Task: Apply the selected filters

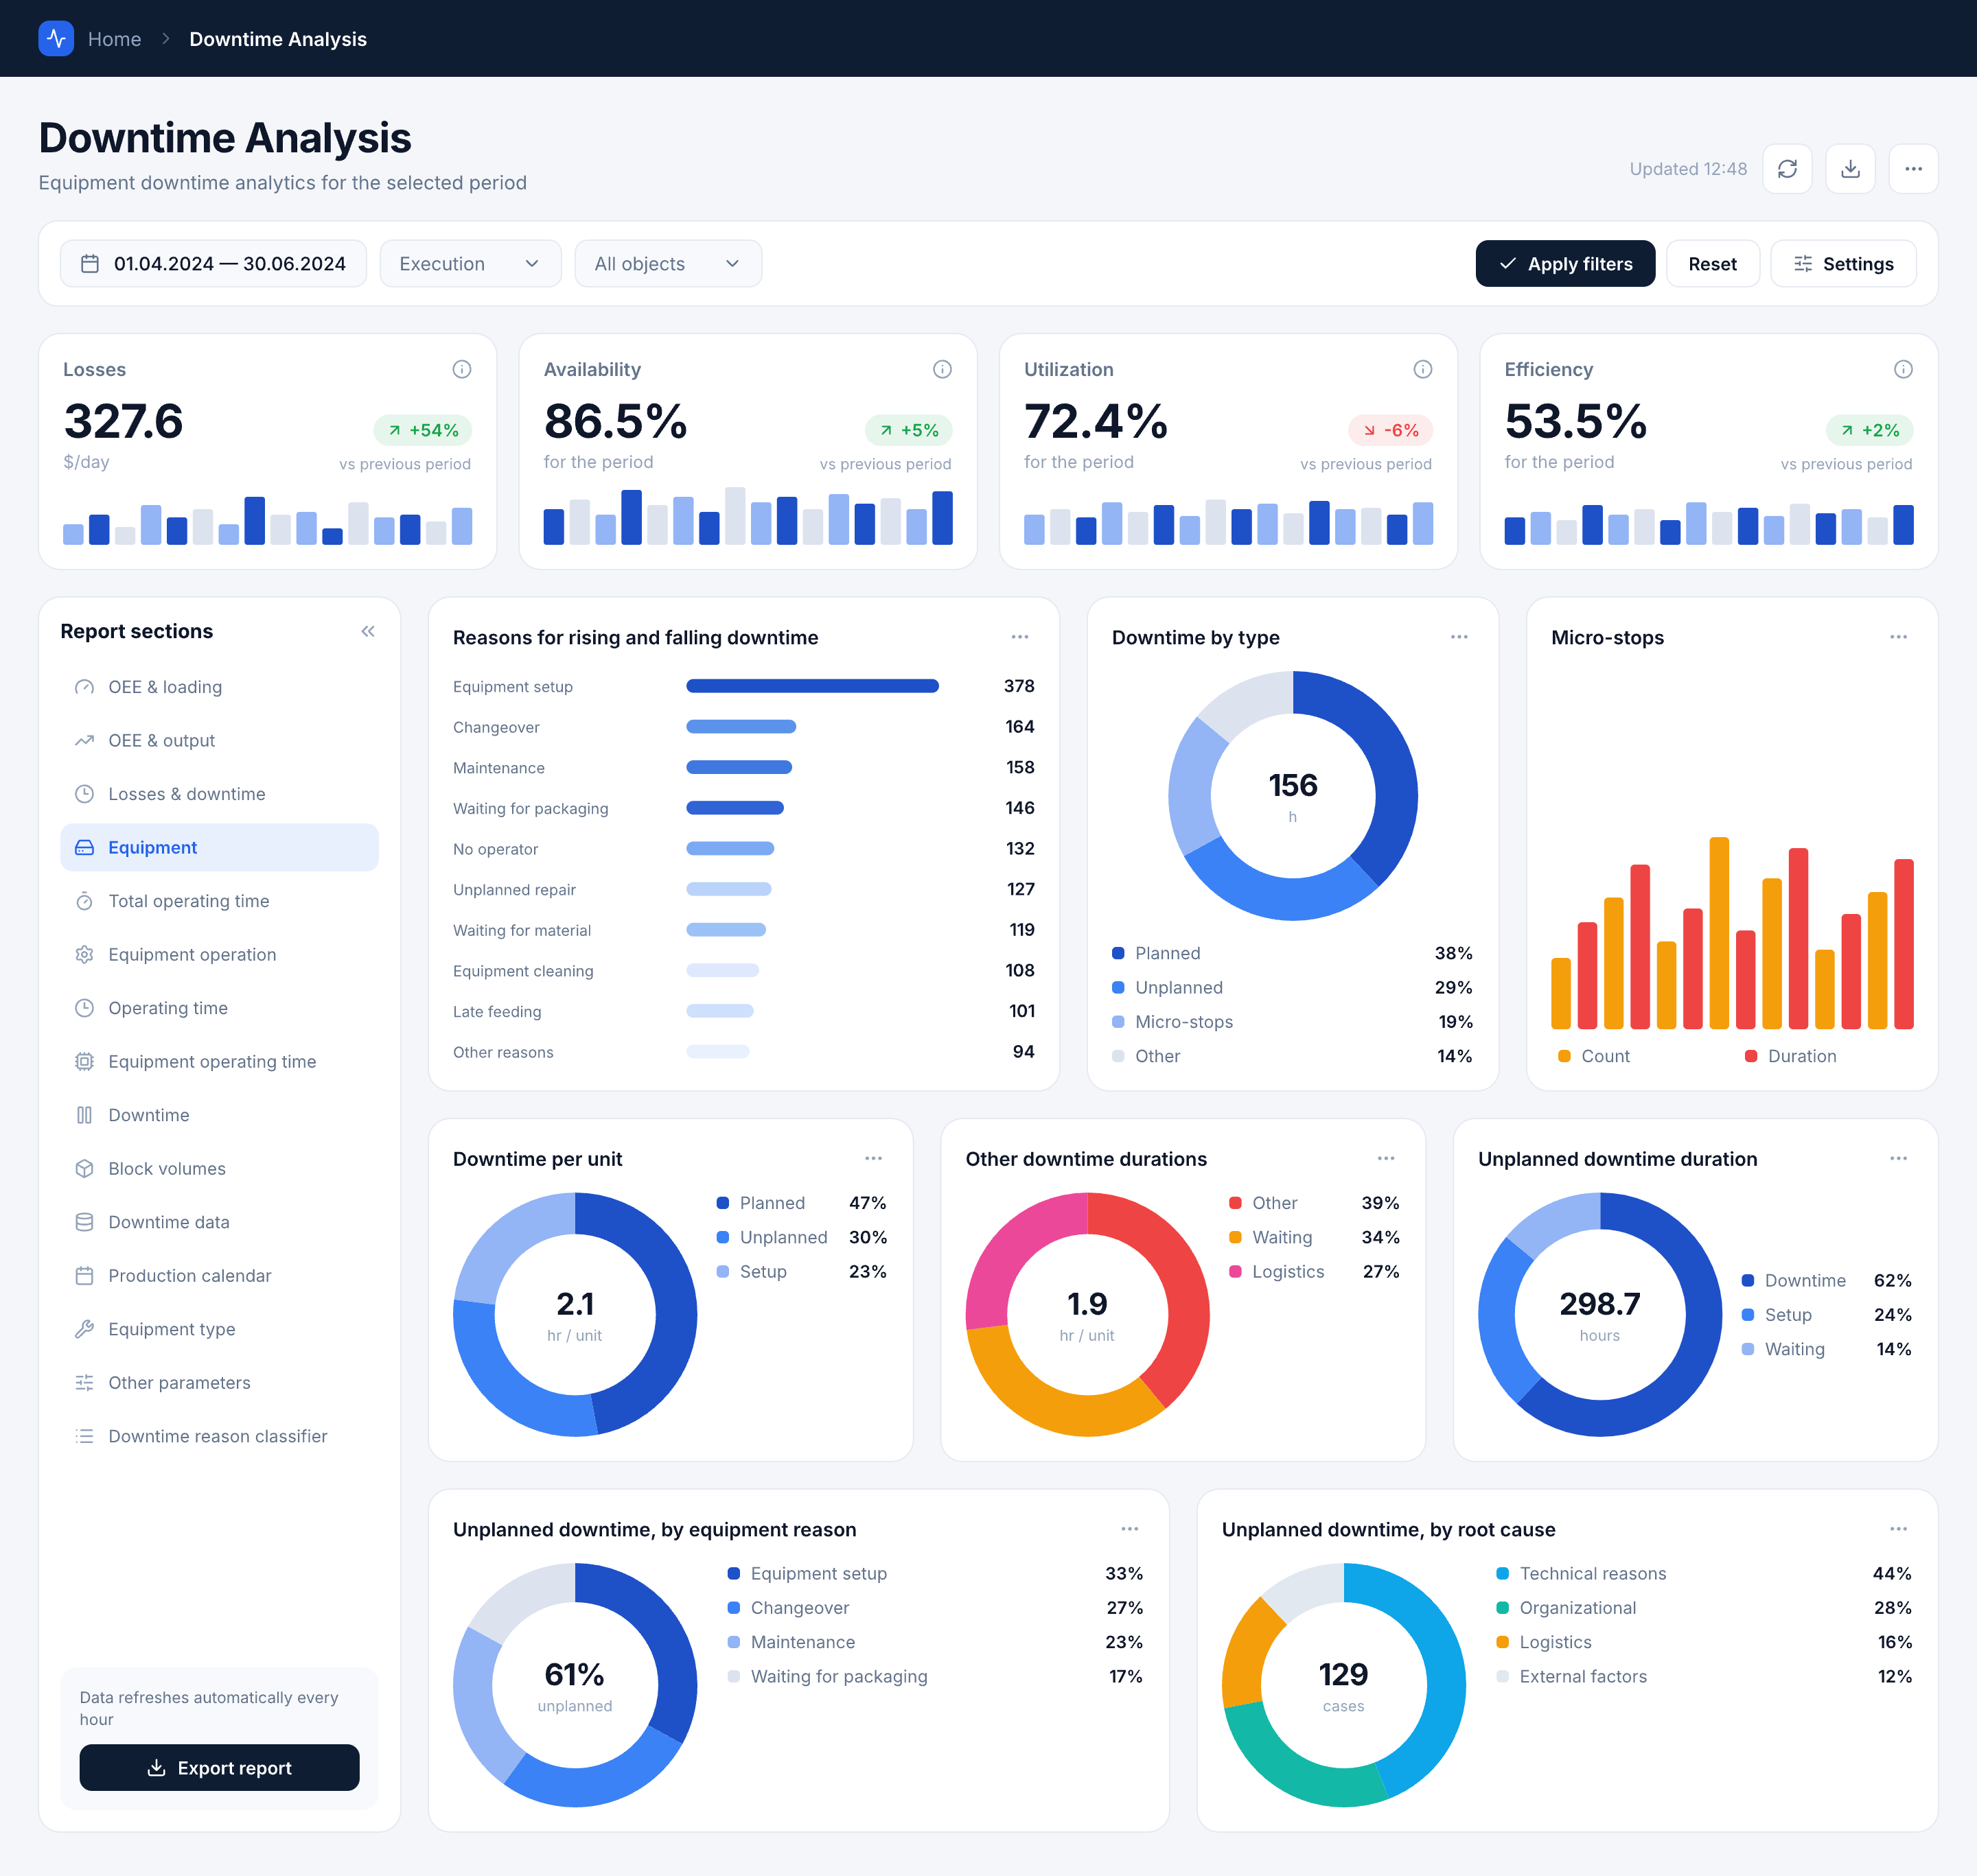Action: click(1565, 264)
